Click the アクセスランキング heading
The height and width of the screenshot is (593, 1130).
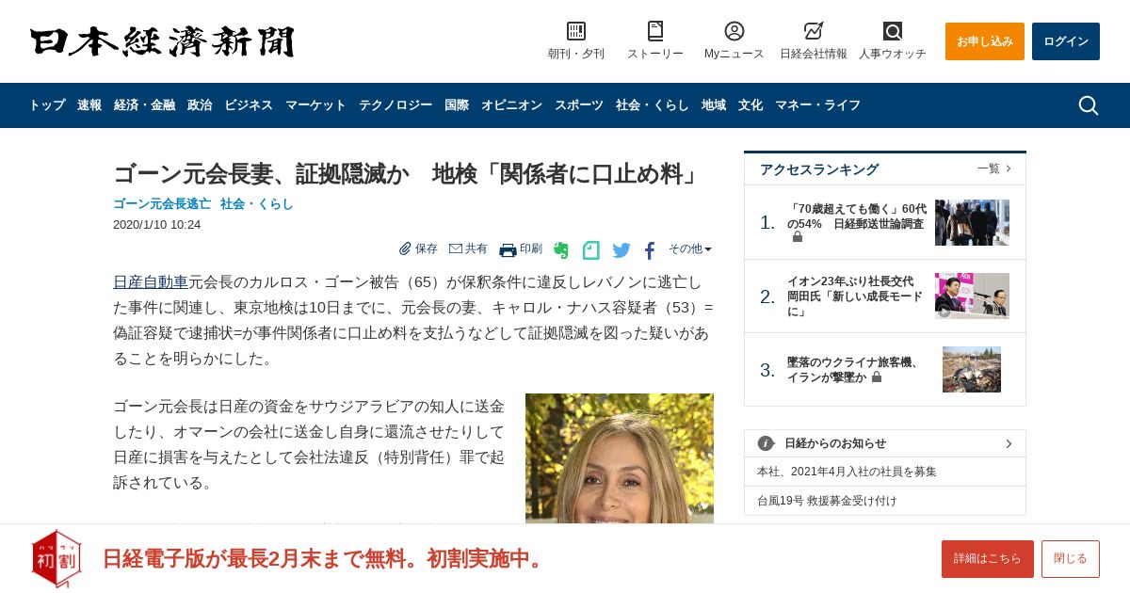(x=819, y=169)
